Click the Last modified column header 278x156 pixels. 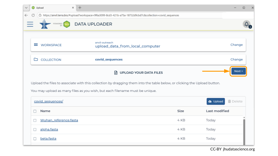click(x=217, y=111)
